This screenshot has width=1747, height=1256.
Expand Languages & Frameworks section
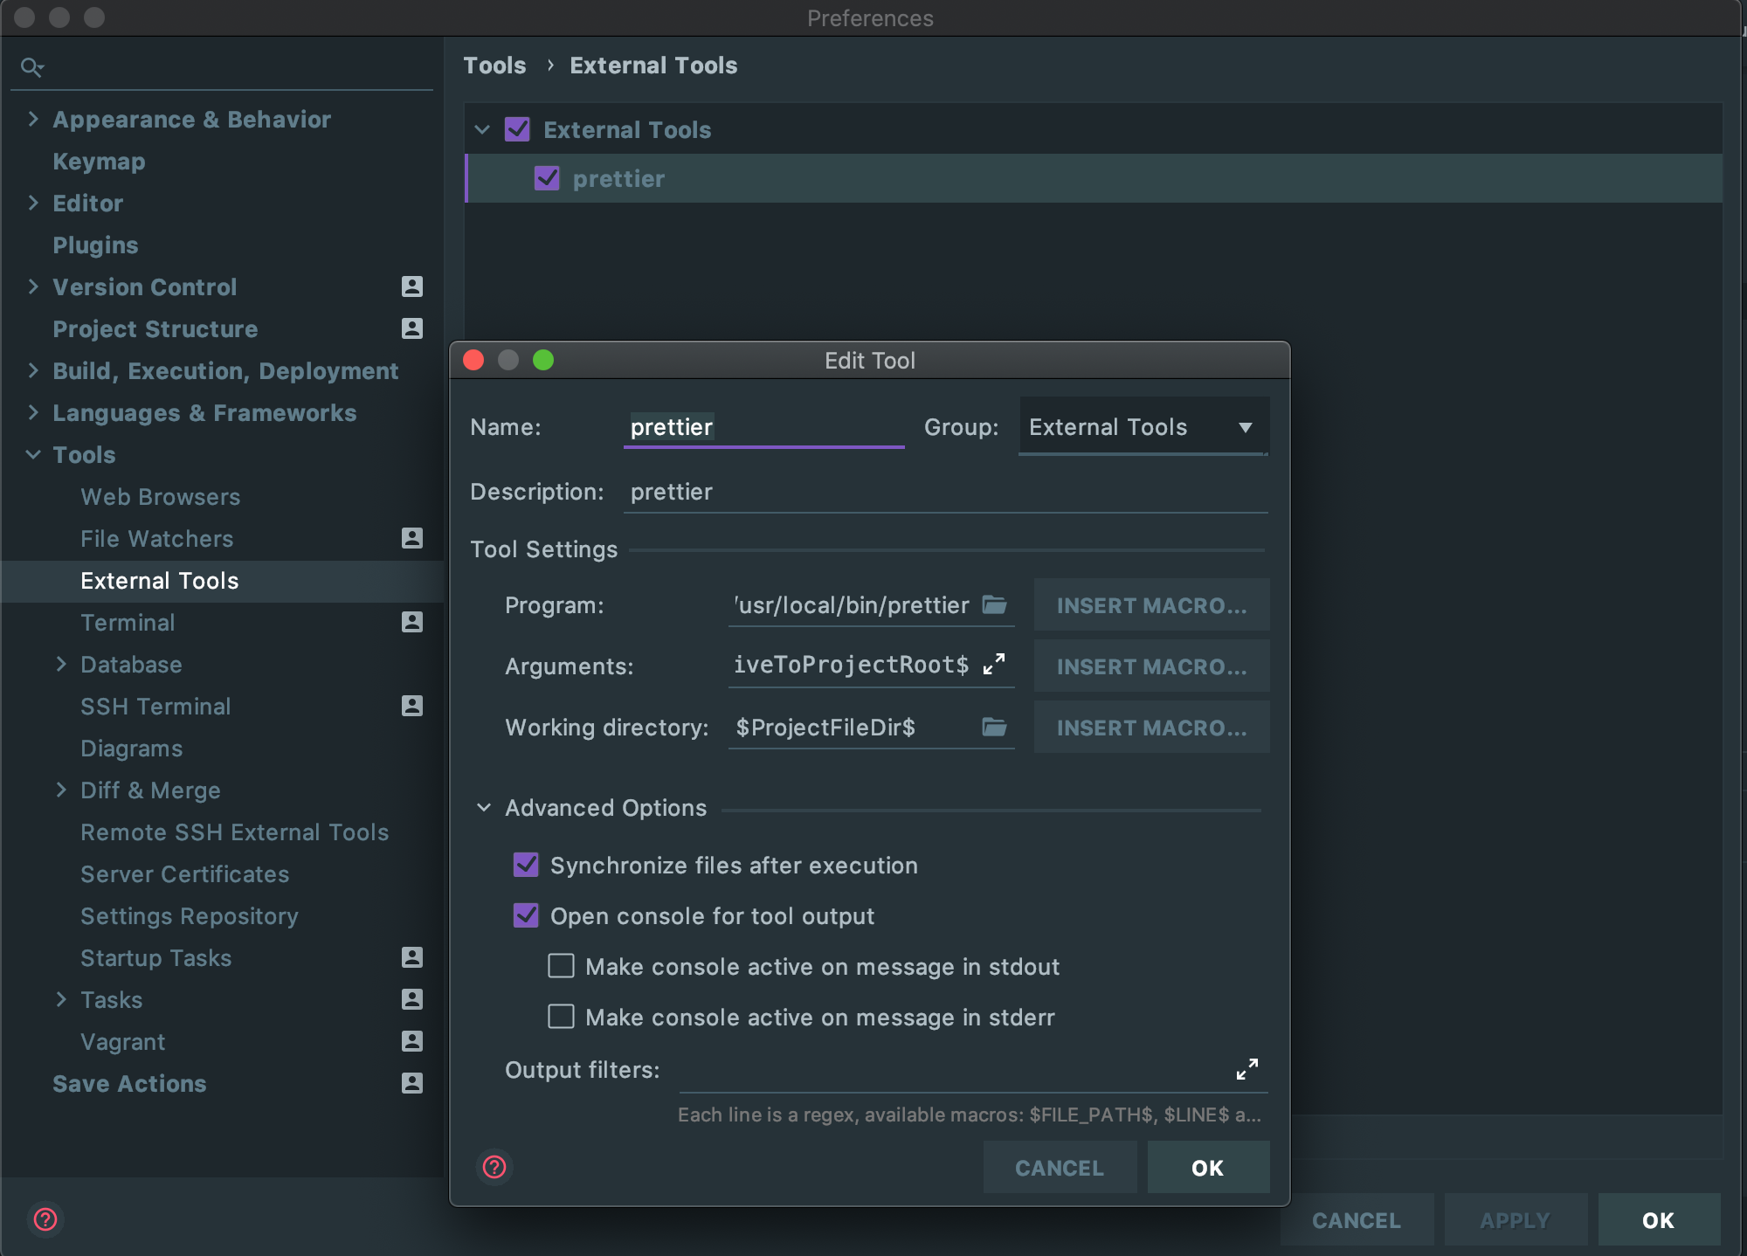[x=33, y=412]
